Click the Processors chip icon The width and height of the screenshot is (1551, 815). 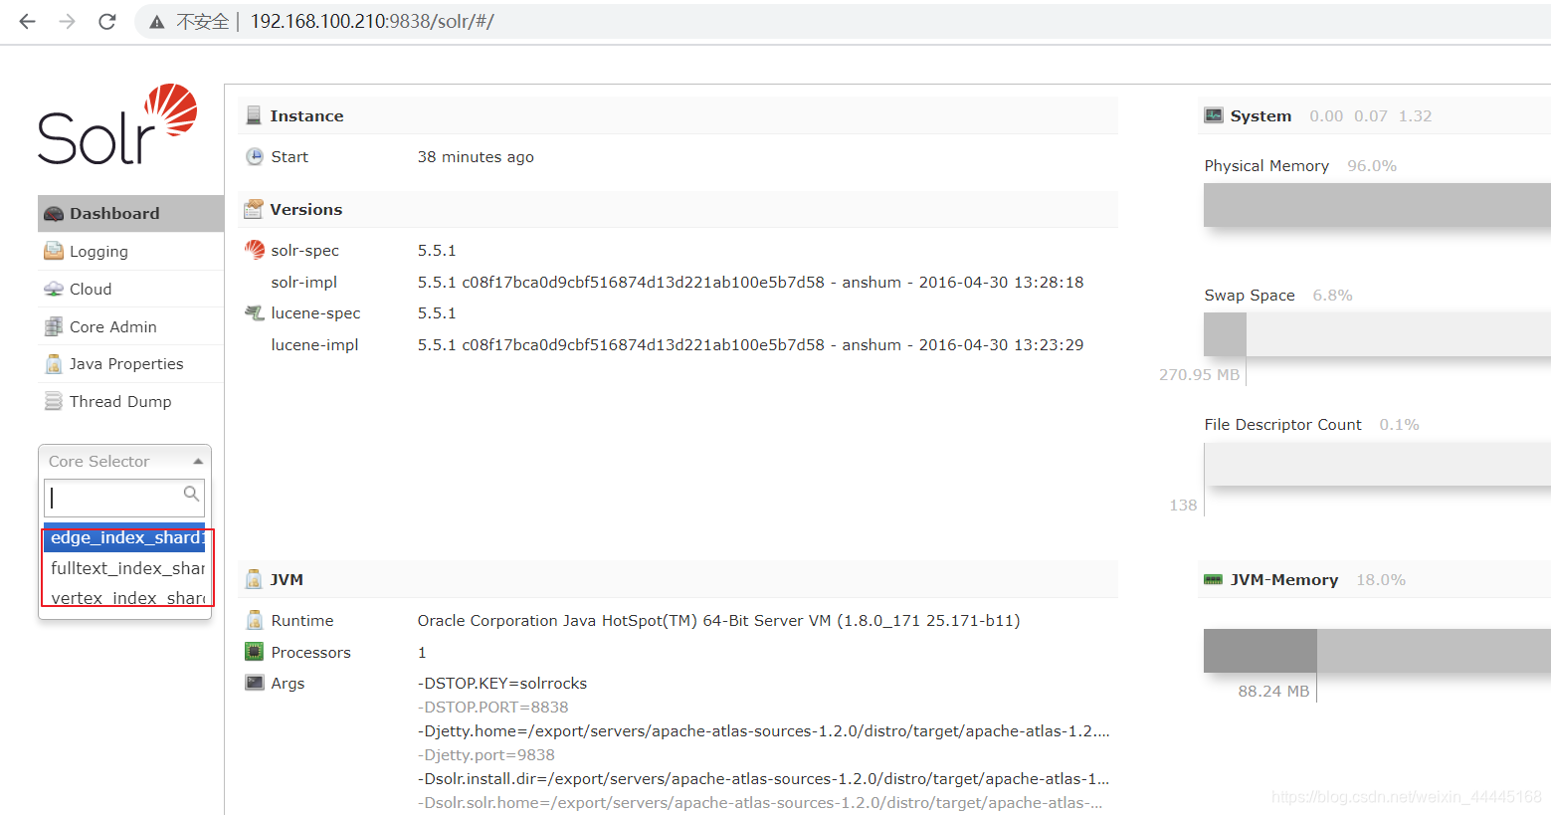point(255,652)
